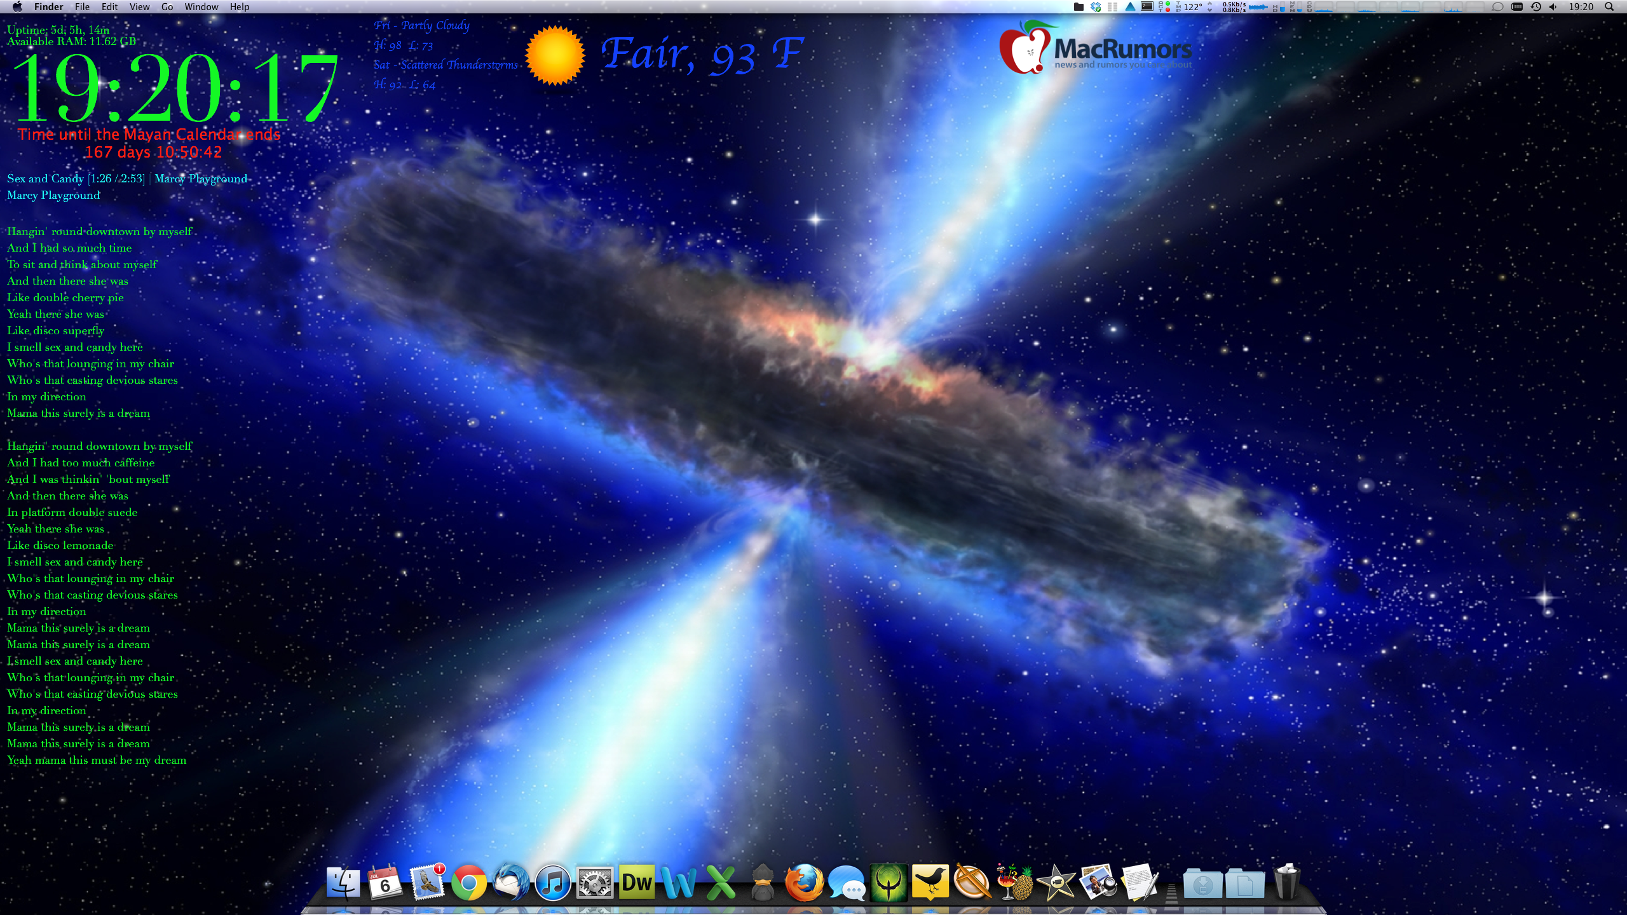
Task: Click Dropbox menu bar icon
Action: (1096, 7)
